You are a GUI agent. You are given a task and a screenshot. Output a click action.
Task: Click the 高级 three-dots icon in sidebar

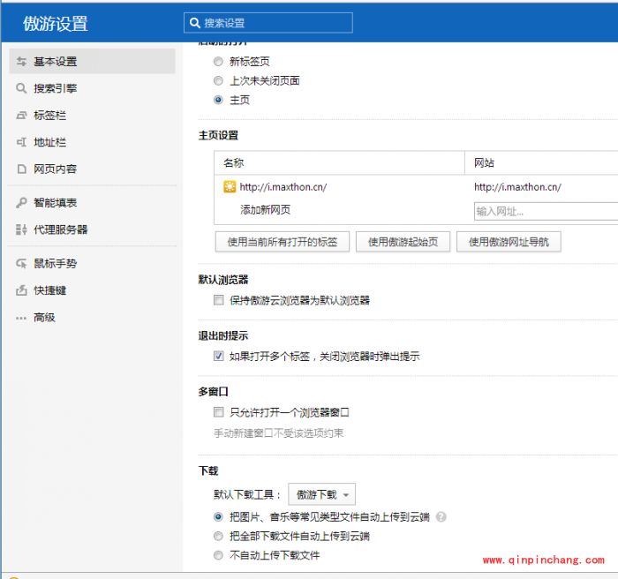point(21,318)
